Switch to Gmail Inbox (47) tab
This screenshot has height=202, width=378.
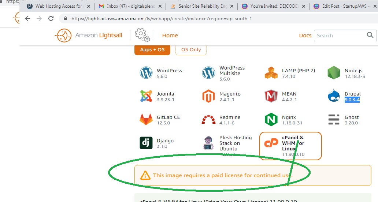coord(129,6)
